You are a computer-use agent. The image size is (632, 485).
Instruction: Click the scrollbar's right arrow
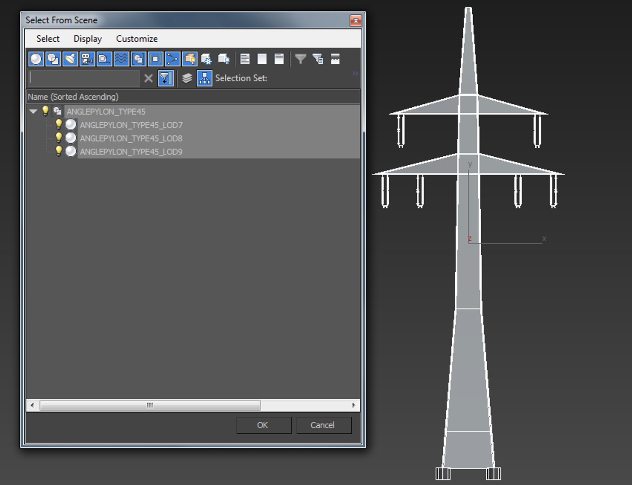[354, 405]
